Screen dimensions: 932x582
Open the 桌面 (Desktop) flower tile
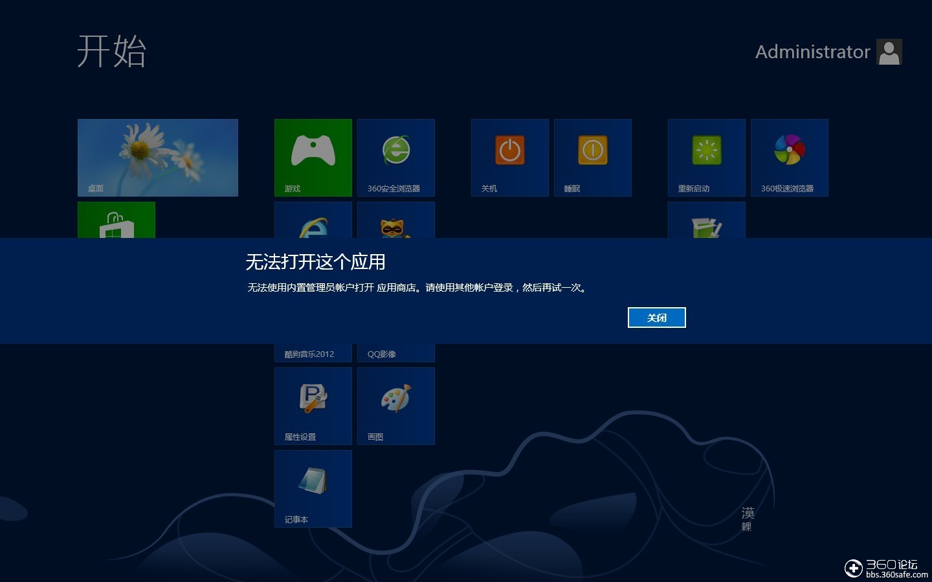click(x=157, y=157)
